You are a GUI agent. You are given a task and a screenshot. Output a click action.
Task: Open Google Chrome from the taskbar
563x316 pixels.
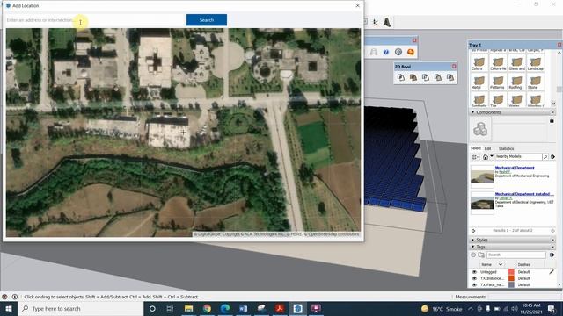point(207,308)
